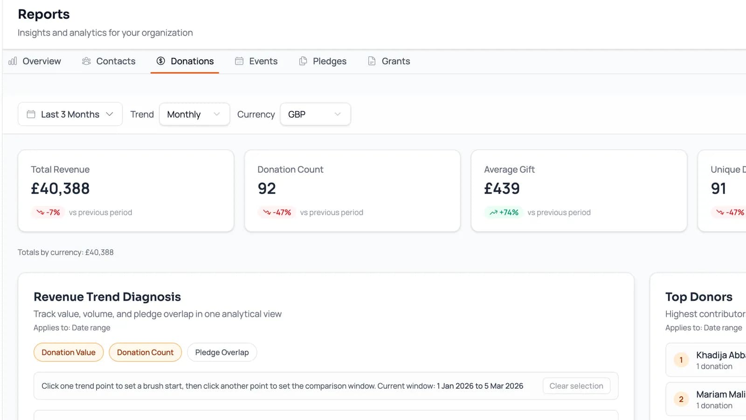Expand the Monthly trend dropdown
This screenshot has width=746, height=420.
[194, 114]
